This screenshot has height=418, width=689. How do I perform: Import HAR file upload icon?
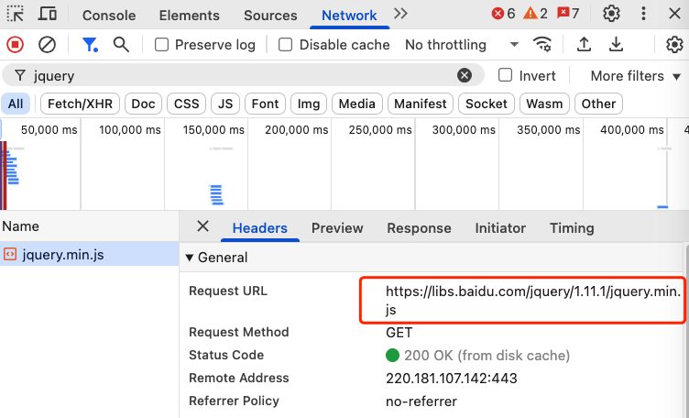(585, 44)
